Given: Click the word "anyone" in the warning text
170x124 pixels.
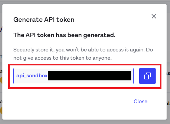Looking at the screenshot, I should coord(101,58).
